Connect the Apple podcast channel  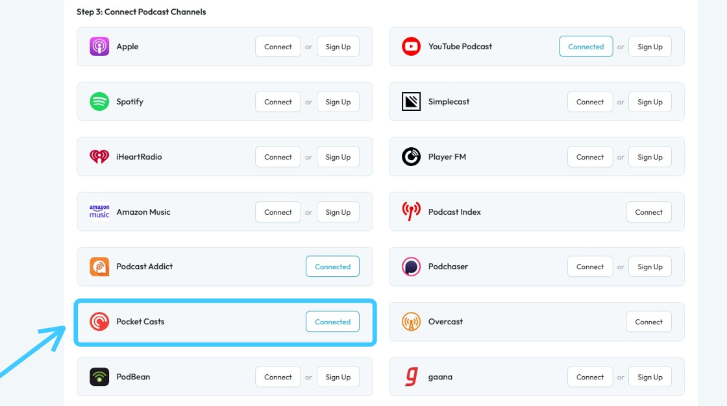pyautogui.click(x=278, y=47)
